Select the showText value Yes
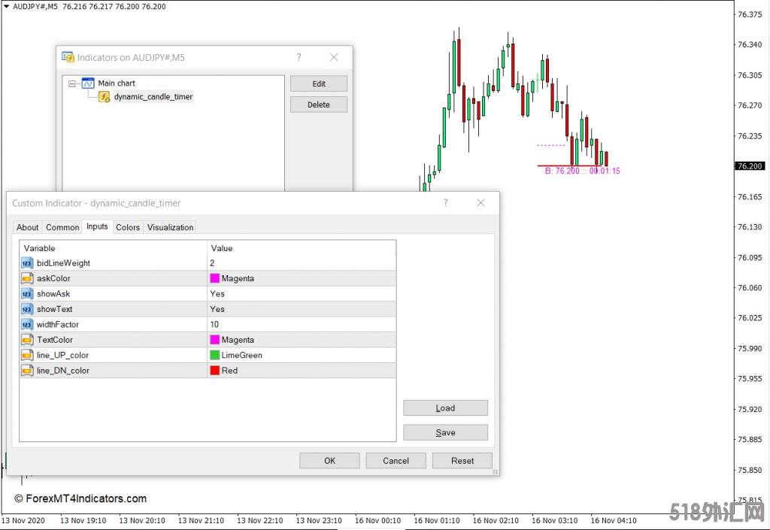 click(217, 309)
